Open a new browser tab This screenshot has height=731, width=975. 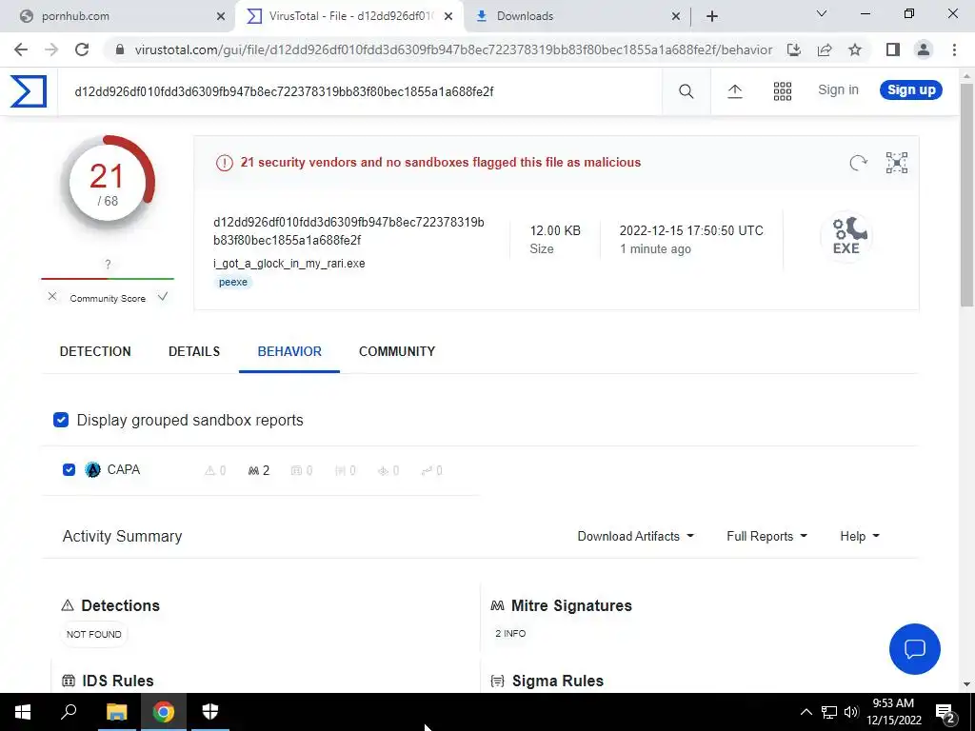(x=712, y=16)
